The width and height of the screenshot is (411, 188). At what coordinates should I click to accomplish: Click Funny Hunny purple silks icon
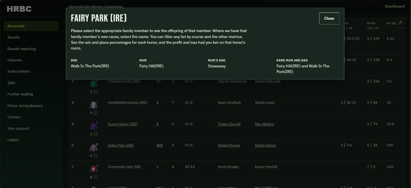[x=94, y=126]
